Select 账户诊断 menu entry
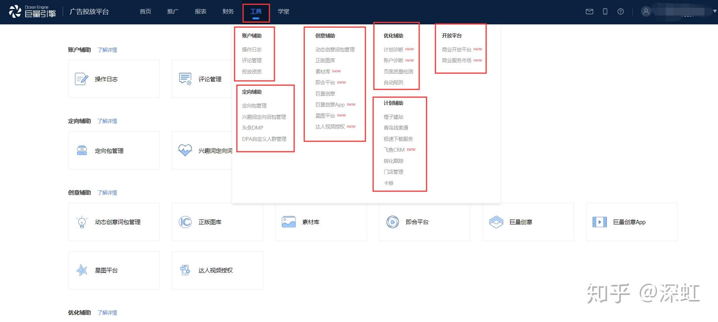This screenshot has width=718, height=322. (393, 60)
